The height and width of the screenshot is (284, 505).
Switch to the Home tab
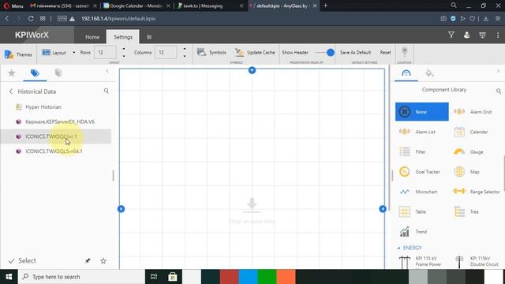[x=92, y=37]
